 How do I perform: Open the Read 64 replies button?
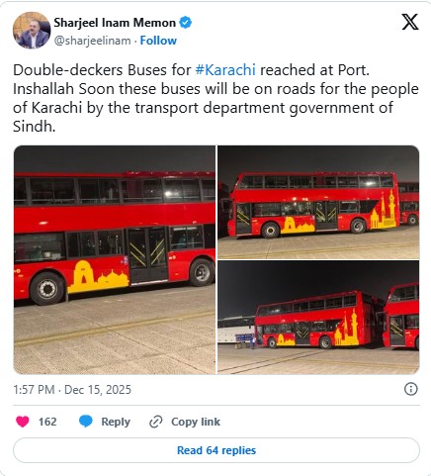pos(216,450)
